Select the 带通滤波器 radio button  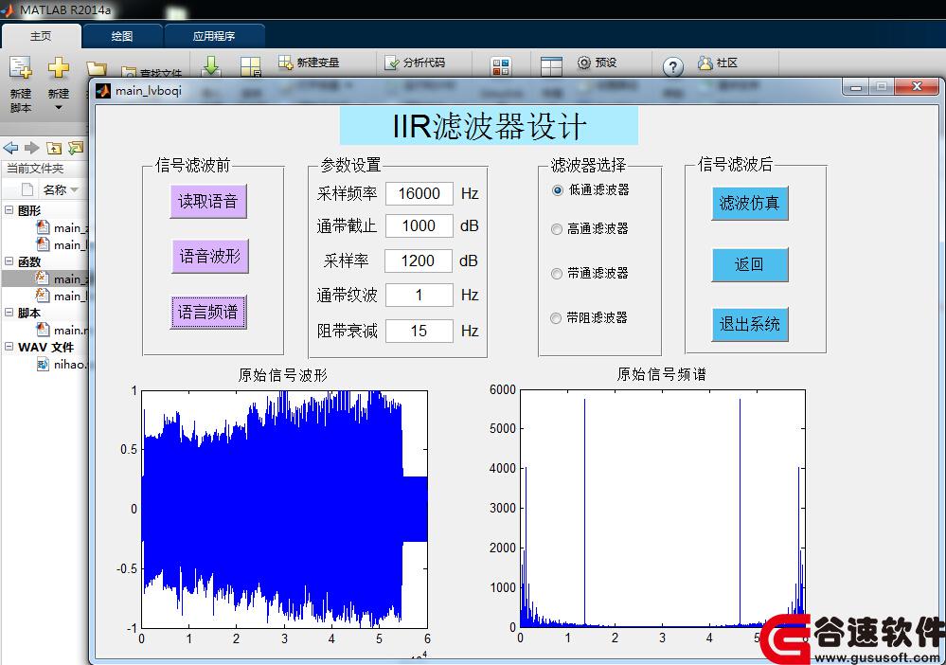pos(556,274)
